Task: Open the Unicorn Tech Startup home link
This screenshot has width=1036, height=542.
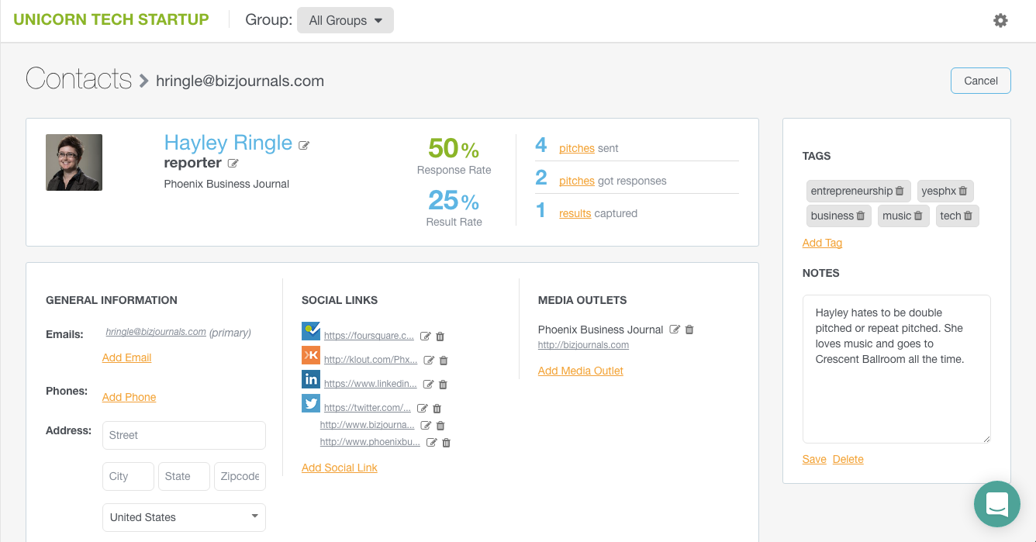Action: pos(112,20)
